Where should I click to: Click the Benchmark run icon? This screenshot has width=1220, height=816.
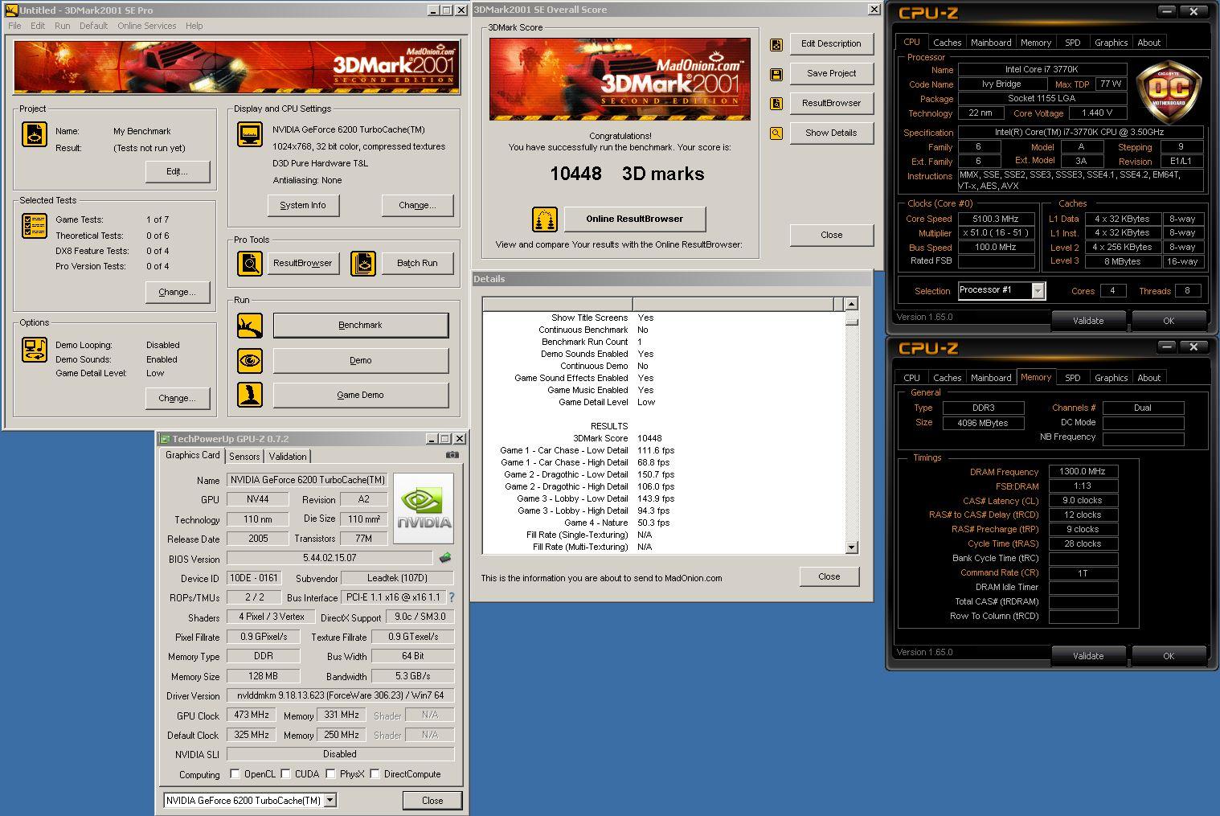250,326
